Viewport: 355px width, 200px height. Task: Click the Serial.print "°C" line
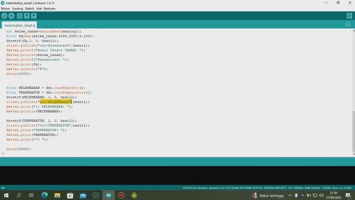27,139
